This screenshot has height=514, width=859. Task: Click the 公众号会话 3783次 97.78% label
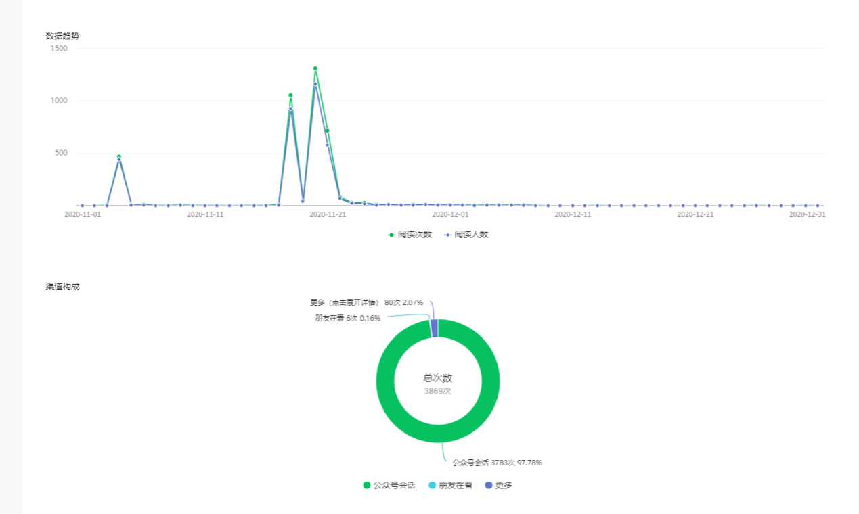[498, 463]
